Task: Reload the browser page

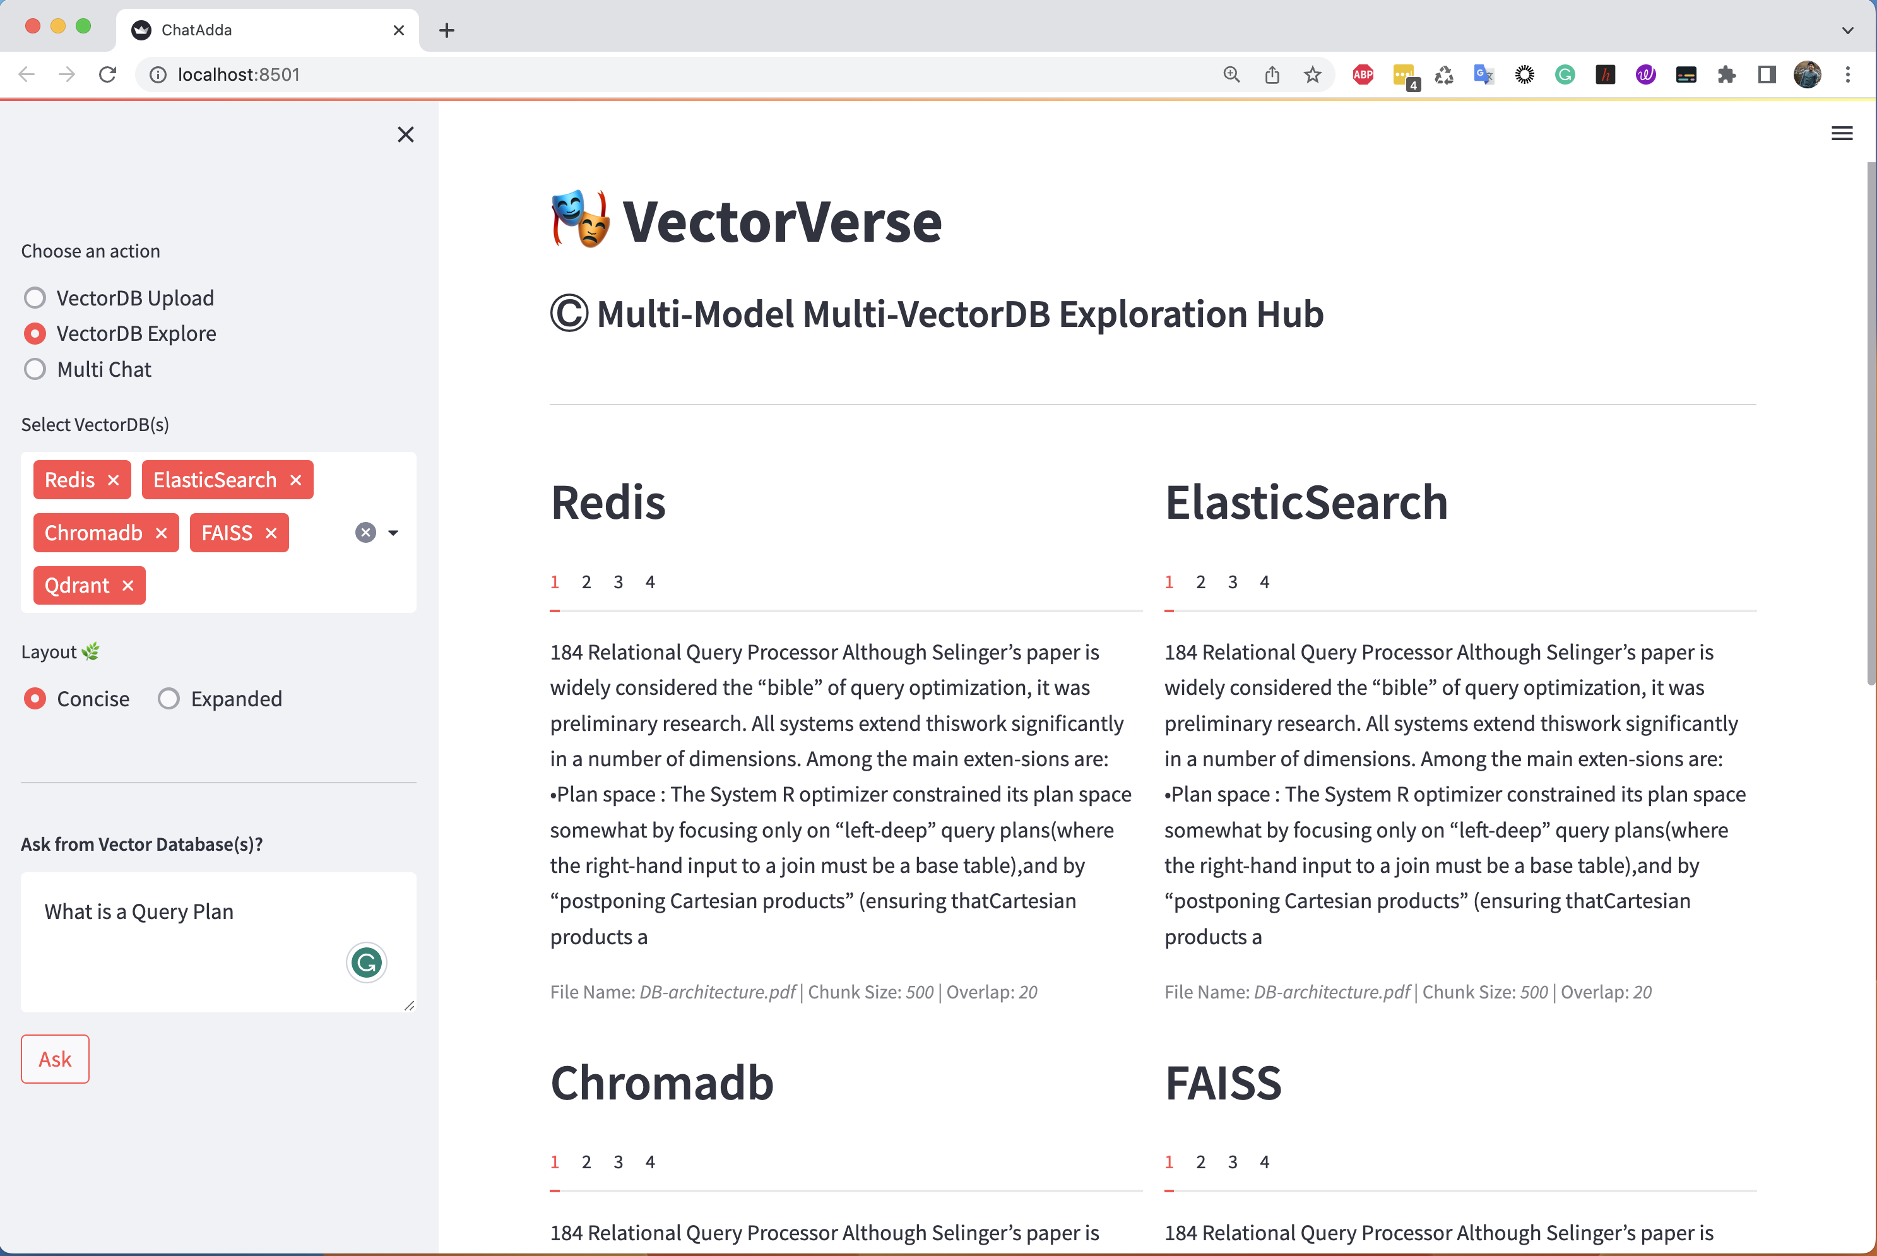Action: (x=107, y=74)
